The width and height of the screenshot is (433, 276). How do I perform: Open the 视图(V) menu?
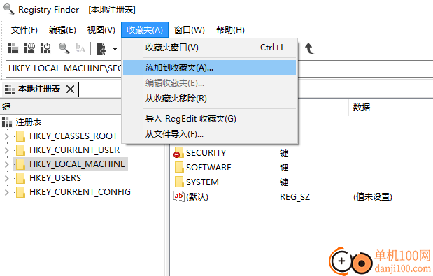coord(101,30)
